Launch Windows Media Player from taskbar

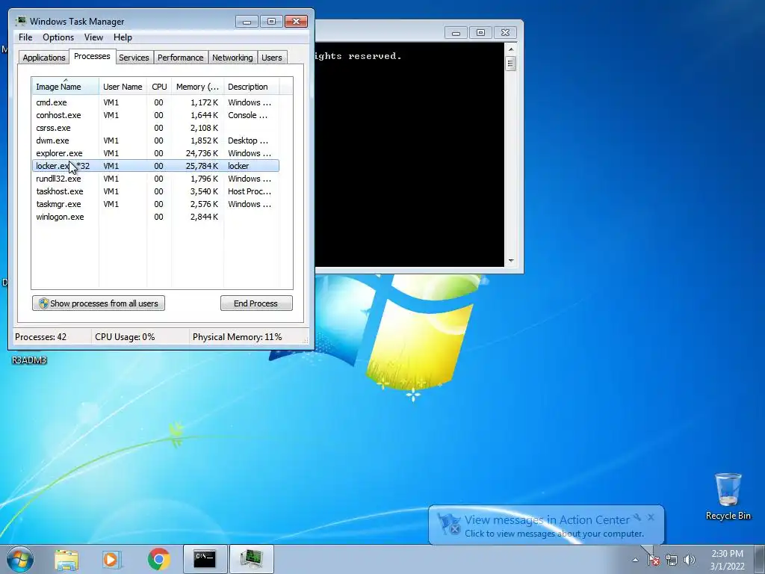point(111,559)
